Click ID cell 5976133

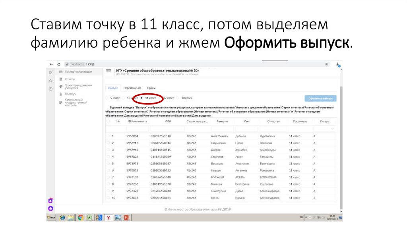pyautogui.click(x=132, y=178)
